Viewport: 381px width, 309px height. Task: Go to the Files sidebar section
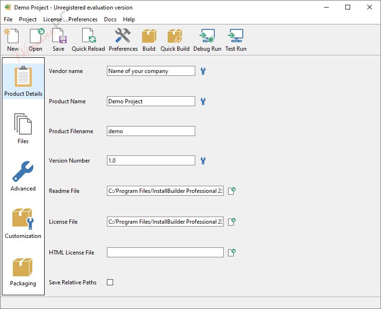23,128
